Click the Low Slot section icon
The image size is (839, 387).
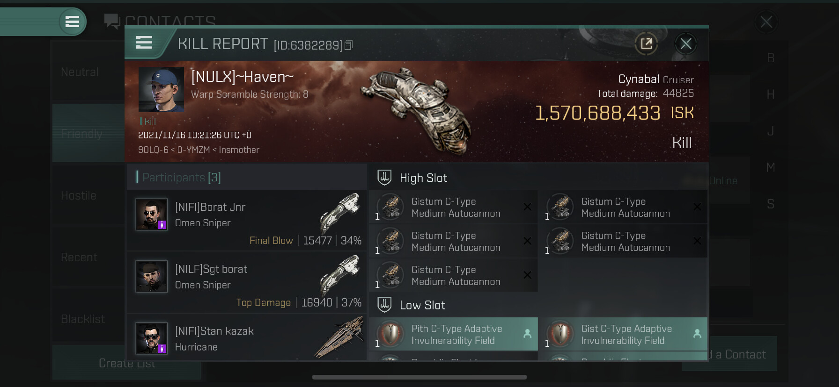point(384,305)
